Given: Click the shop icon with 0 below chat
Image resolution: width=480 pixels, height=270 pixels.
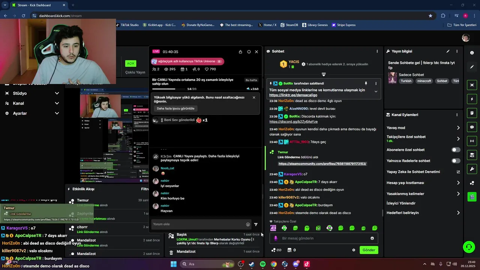Looking at the screenshot, I should [291, 250].
